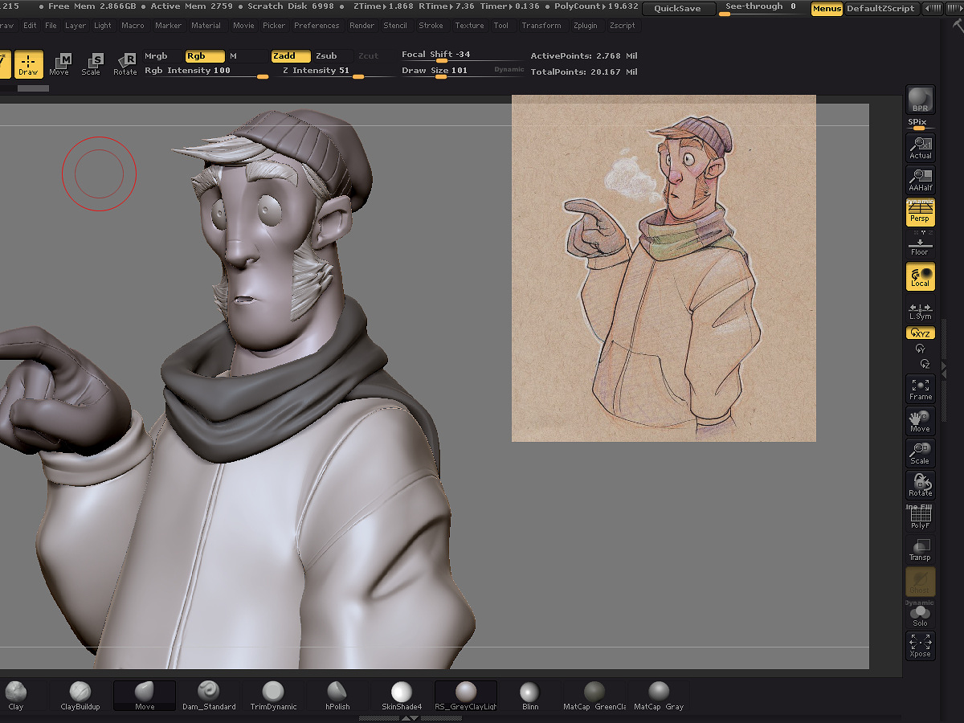This screenshot has width=964, height=723.
Task: Activate Scale transform mode in top toolbar
Action: click(x=92, y=64)
